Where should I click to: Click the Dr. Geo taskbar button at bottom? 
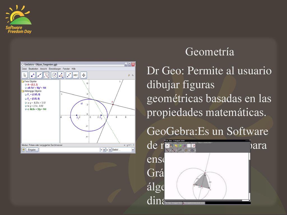pos(173,203)
